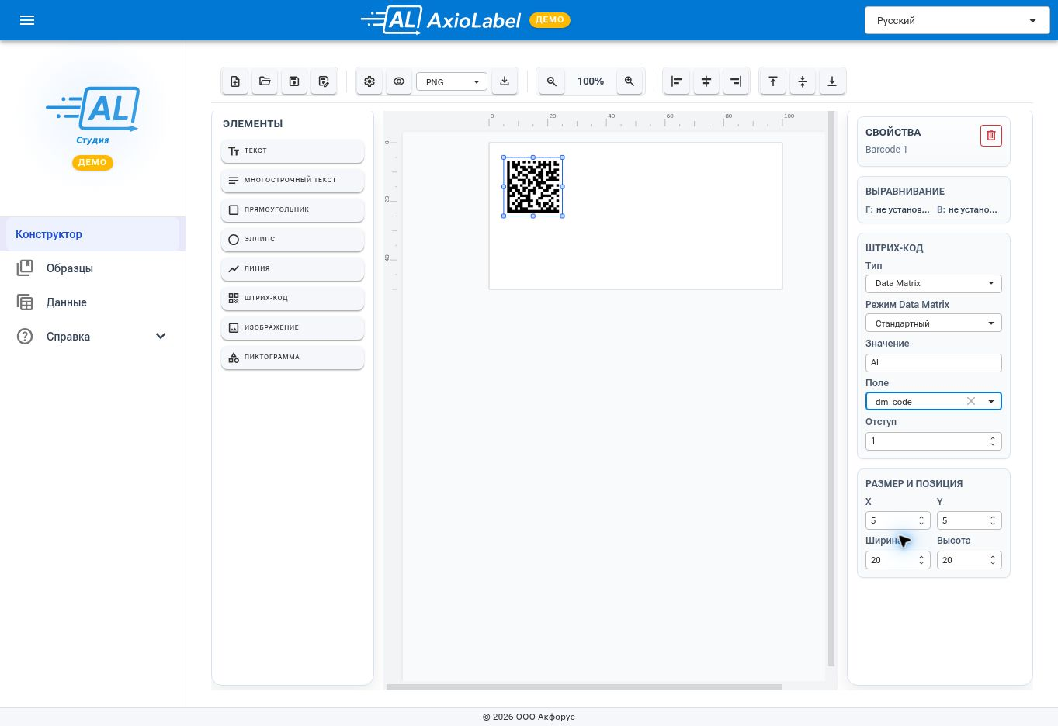The image size is (1058, 726).
Task: Save the current label
Action: pyautogui.click(x=294, y=81)
